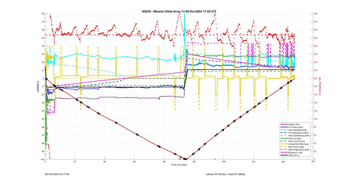
Task: Click right heading-axis tick label '100'
Action: [316, 119]
